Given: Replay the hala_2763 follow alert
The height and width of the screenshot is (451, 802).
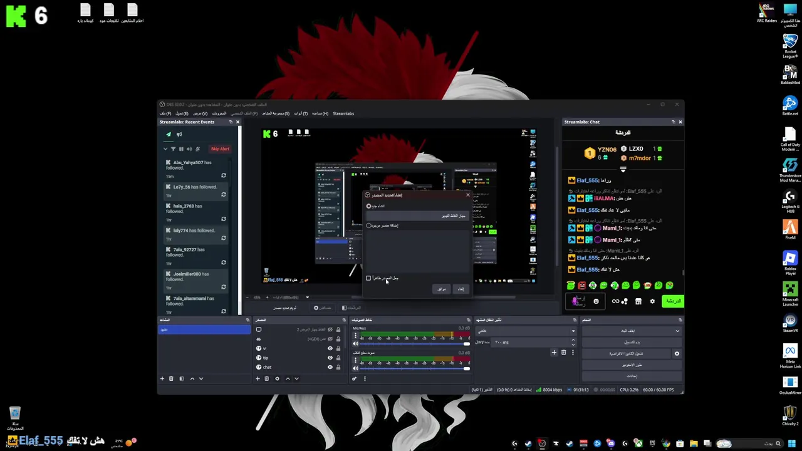Looking at the screenshot, I should click(x=224, y=219).
